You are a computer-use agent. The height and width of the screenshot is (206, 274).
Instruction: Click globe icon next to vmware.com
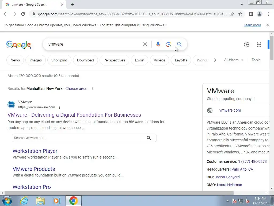210,110
